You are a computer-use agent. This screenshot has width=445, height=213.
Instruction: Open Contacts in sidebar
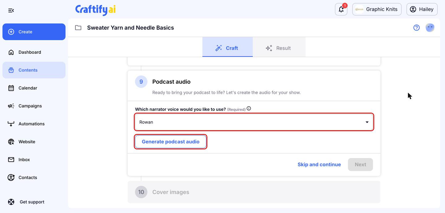[34, 177]
